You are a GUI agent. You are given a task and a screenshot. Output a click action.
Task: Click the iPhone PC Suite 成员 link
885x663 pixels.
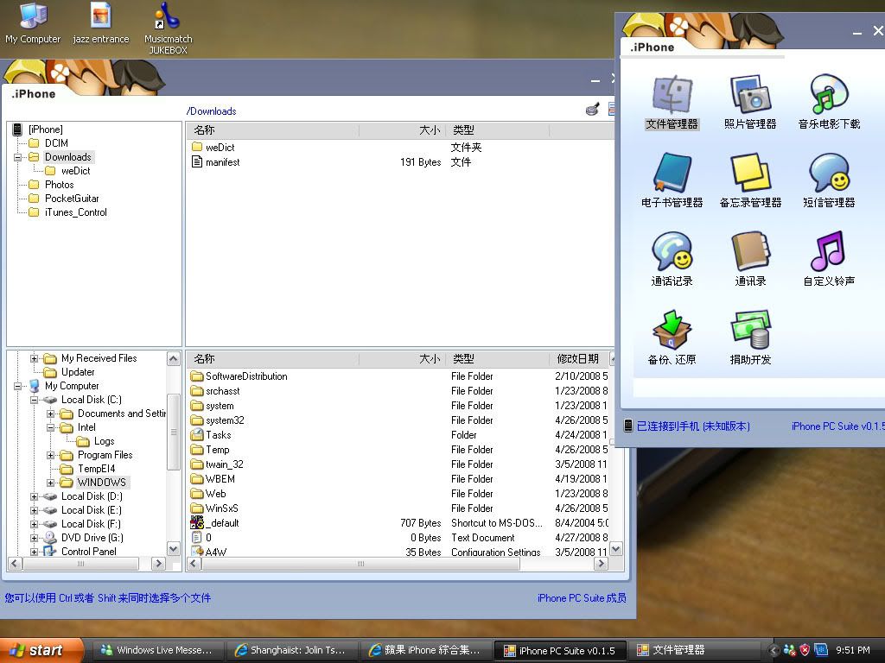[582, 597]
